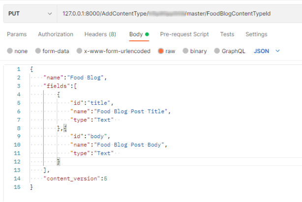Click the "Food Blog" name value
The image size is (302, 202).
85,78
